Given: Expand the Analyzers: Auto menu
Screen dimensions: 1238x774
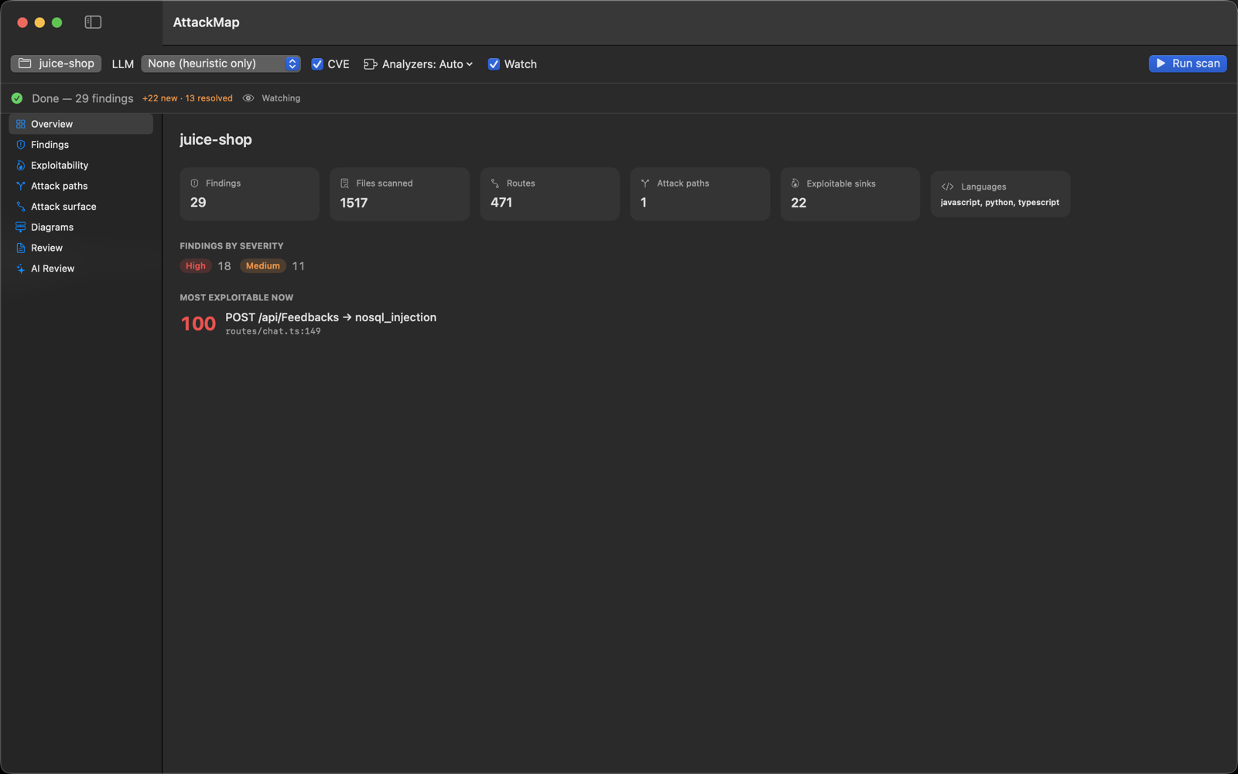Looking at the screenshot, I should pos(419,64).
